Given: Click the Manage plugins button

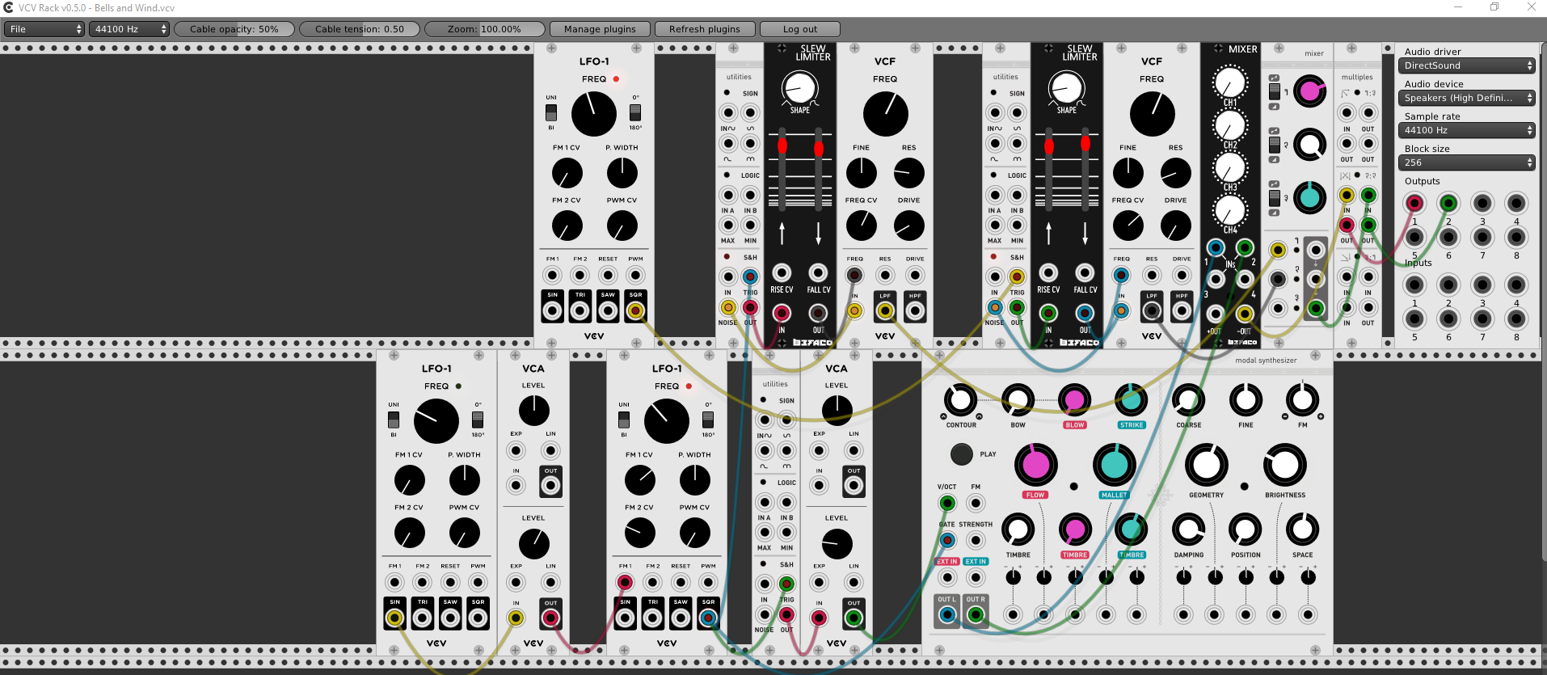Looking at the screenshot, I should click(600, 29).
